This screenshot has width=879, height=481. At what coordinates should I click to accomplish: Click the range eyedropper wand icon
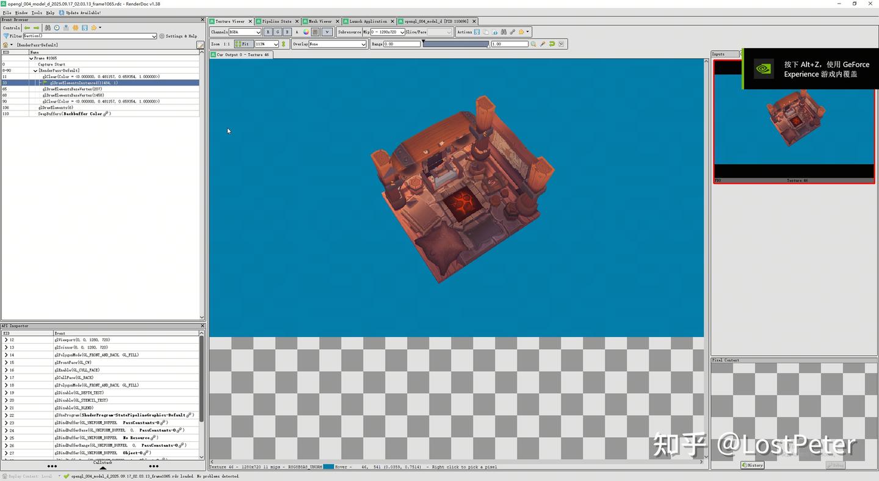(x=543, y=44)
